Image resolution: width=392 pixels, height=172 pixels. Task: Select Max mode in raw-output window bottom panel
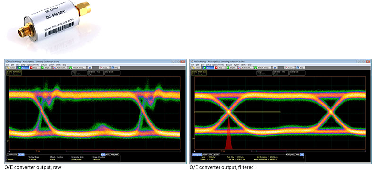point(107,155)
